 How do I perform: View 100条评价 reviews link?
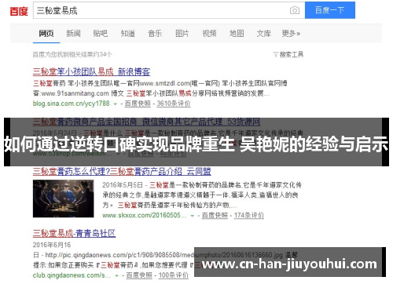tap(174, 275)
